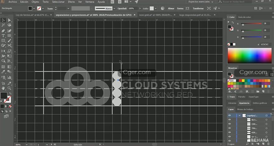This screenshot has height=146, width=274.
Task: Switch to Mesas de trabajo tab
Action: pos(245,109)
